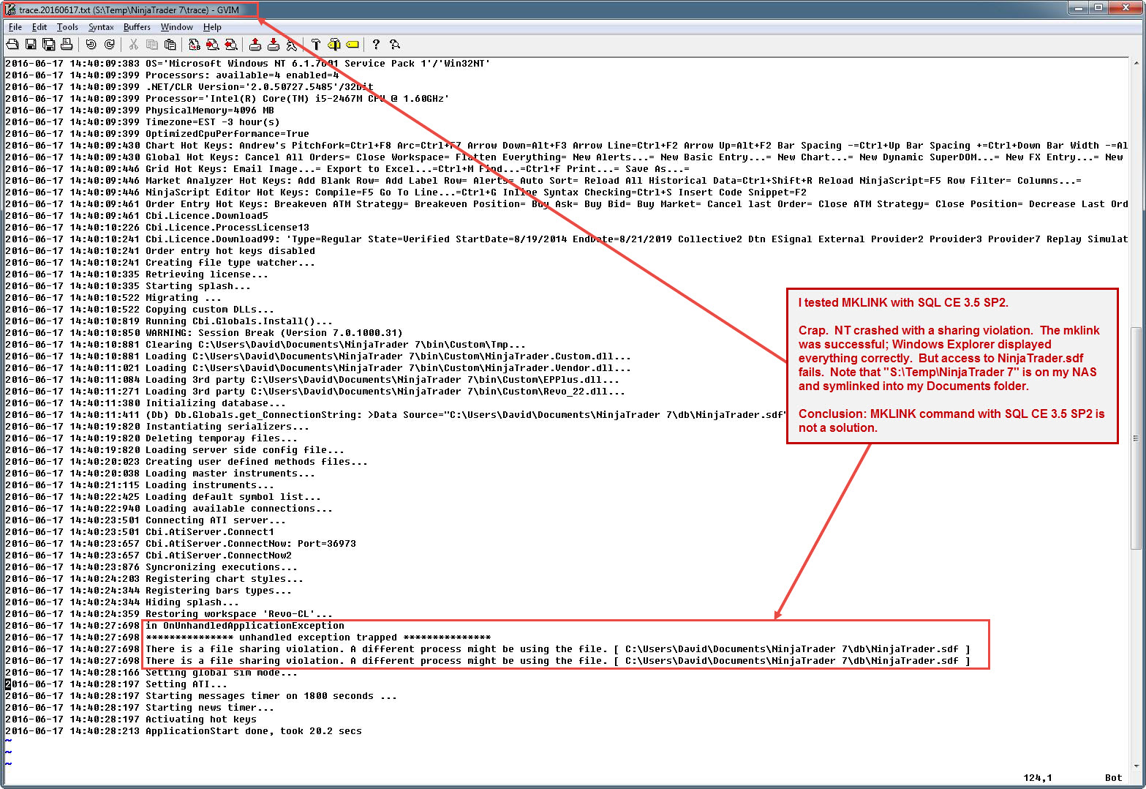The width and height of the screenshot is (1146, 789).
Task: Build tags in the current directory
Action: coord(333,45)
